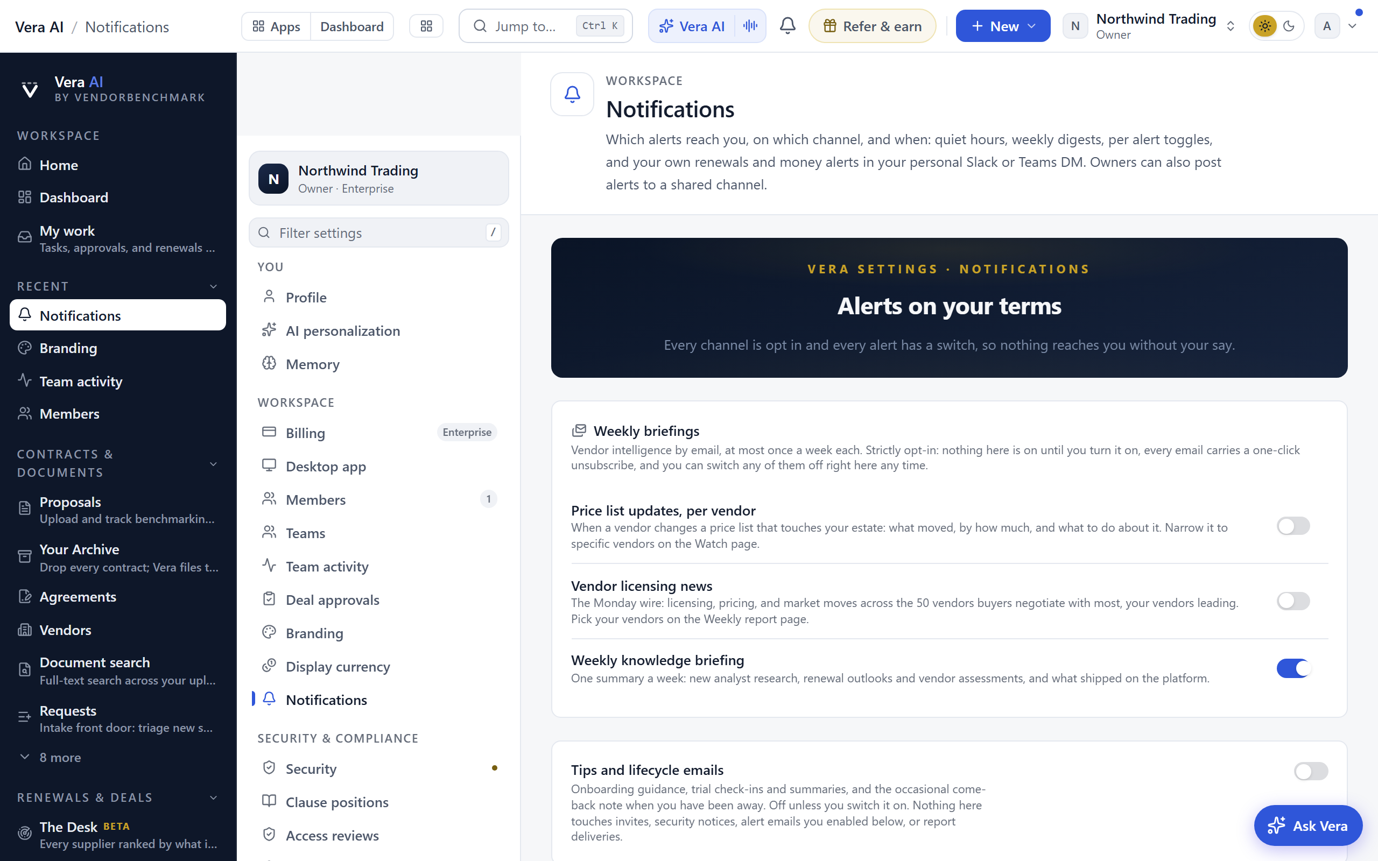
Task: Open Members under Recent in sidebar
Action: 118,413
